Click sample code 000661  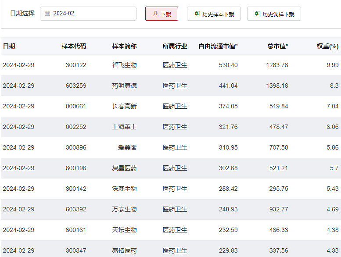(76, 106)
